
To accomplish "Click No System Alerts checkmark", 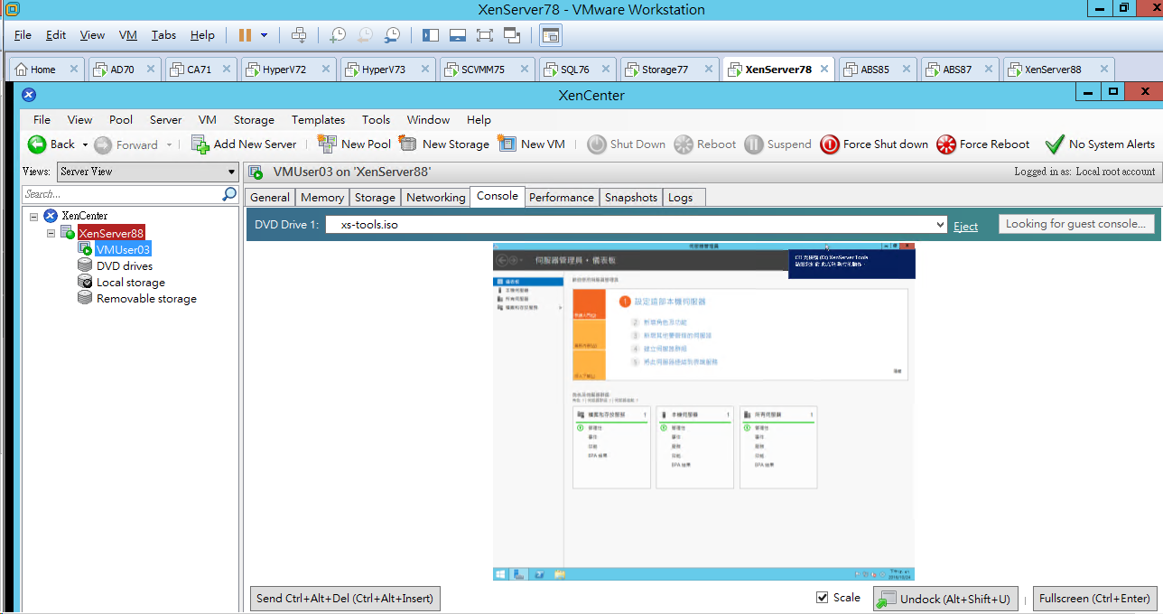I will tap(1054, 144).
